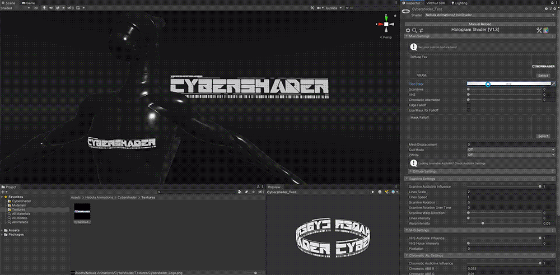Pick Tint Color with the eyedropper
This screenshot has height=275, width=560.
tap(554, 84)
